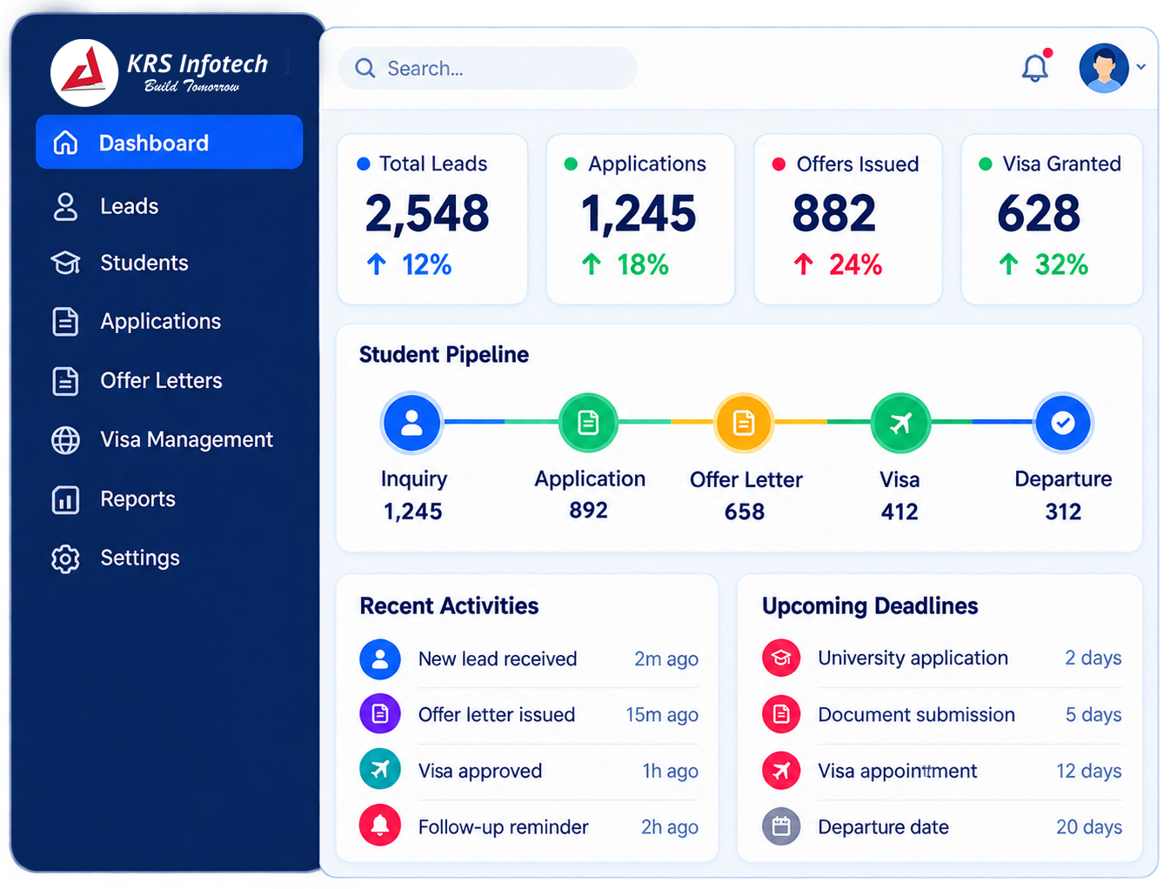Expand the profile dropdown chevron

pyautogui.click(x=1141, y=67)
